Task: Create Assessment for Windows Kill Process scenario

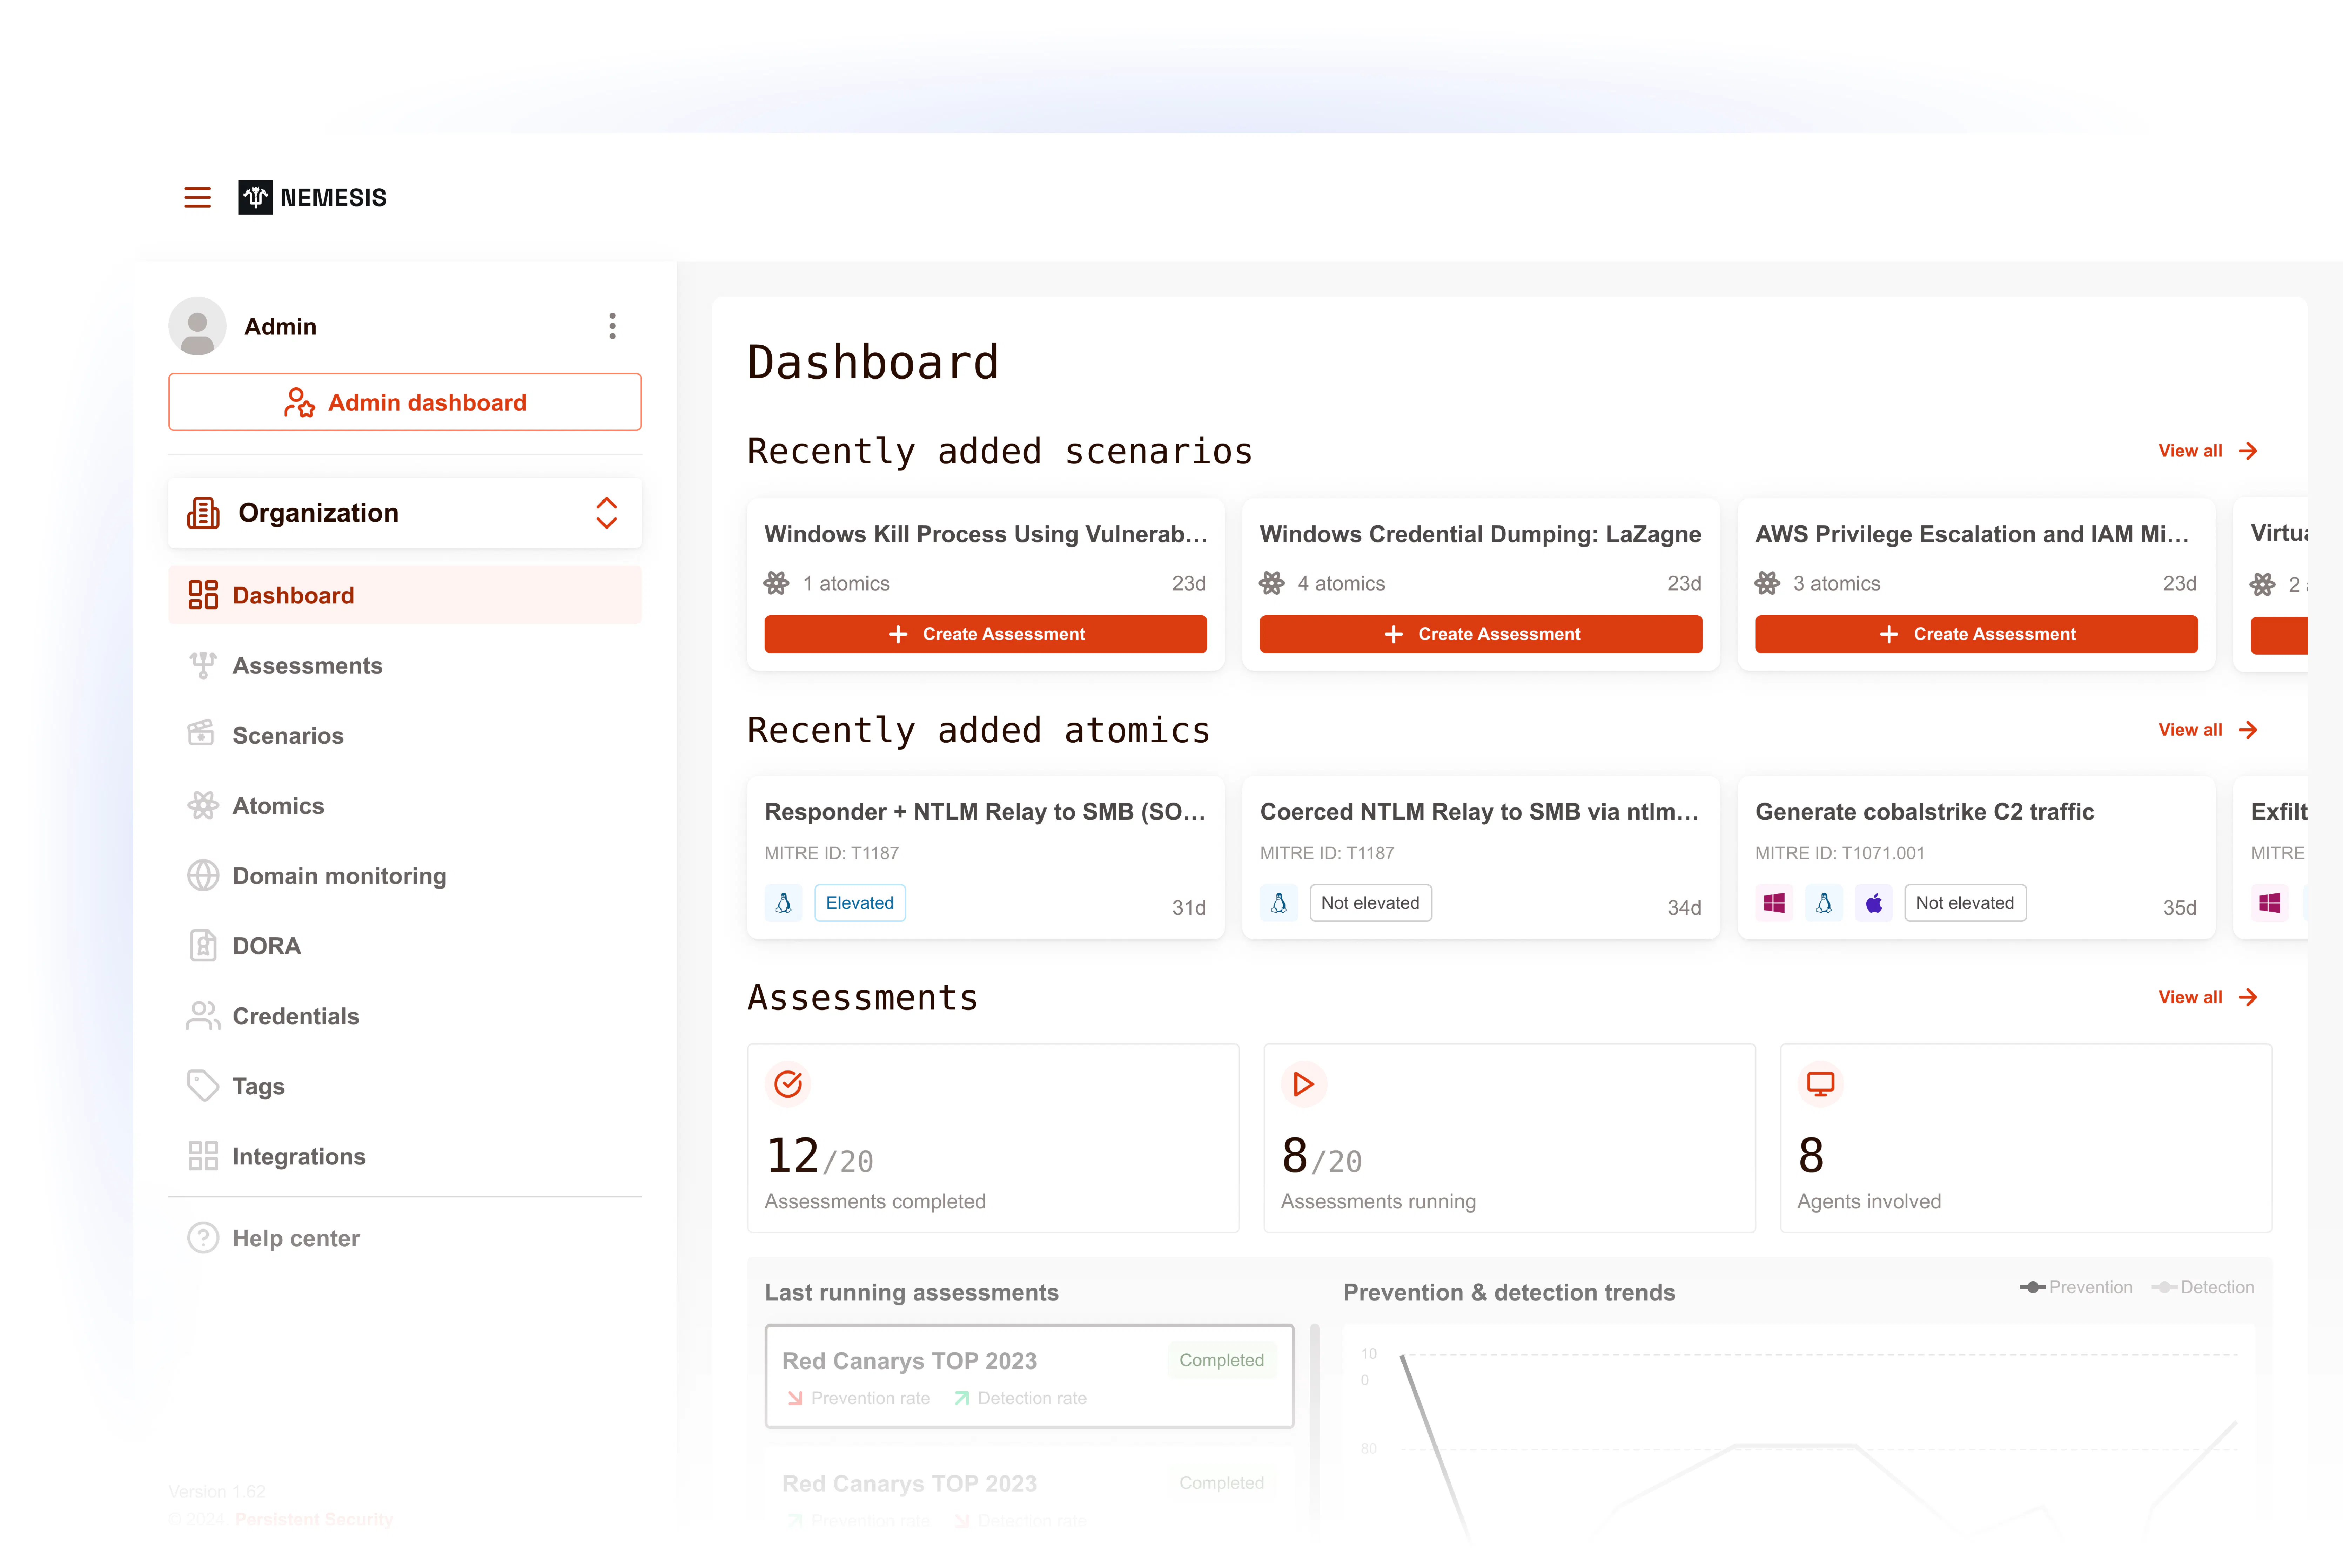Action: [x=985, y=634]
